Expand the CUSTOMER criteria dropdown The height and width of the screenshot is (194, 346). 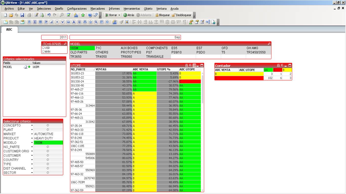coord(32,156)
